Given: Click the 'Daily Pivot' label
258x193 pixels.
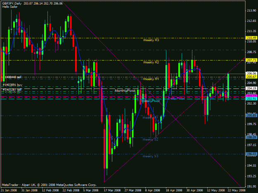Looking at the screenshot, I should 176,98.
